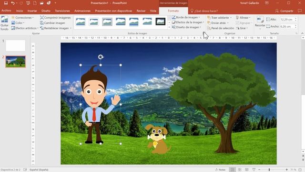The image size is (305, 172).
Task: Click the Recortar crop tool
Action: click(x=260, y=22)
